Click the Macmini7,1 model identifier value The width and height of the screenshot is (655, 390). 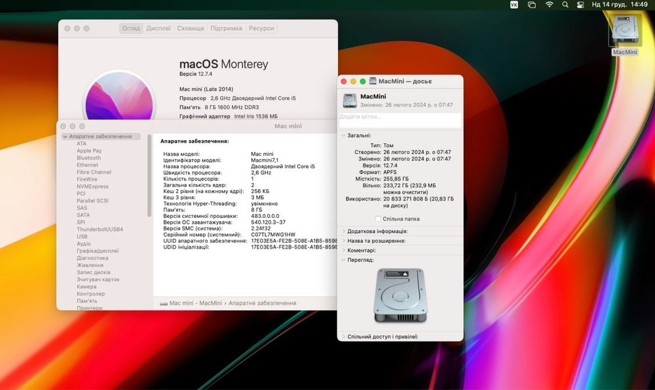click(265, 160)
